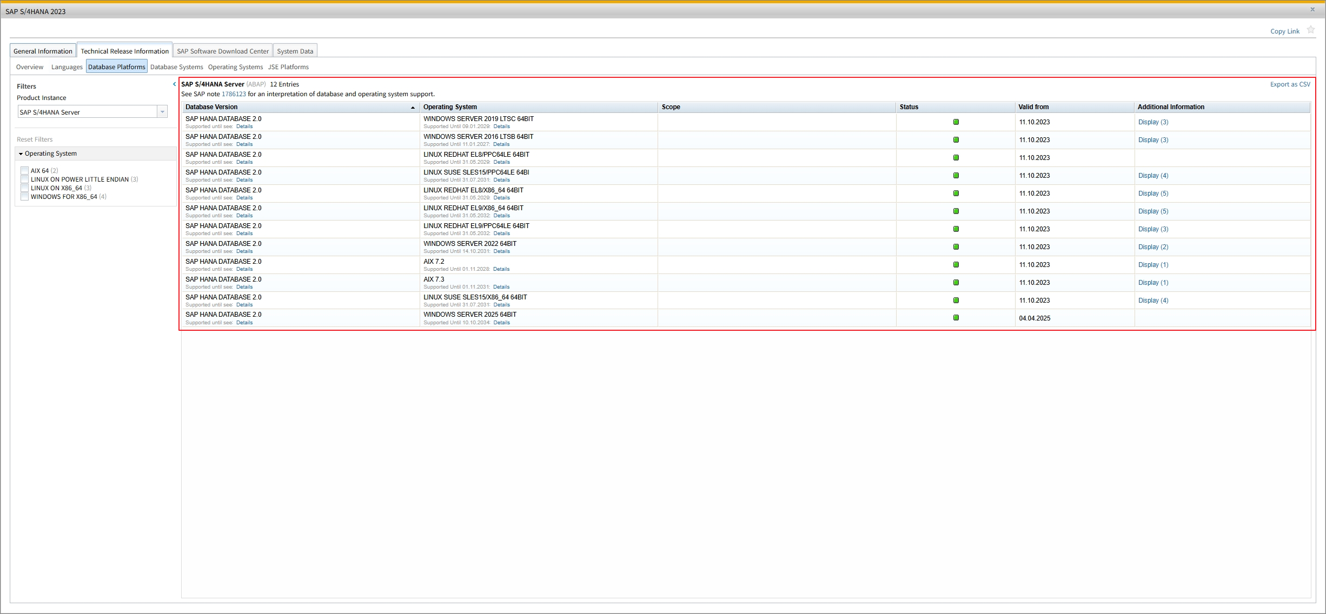This screenshot has width=1326, height=614.
Task: Click green status icon for Redhat EL8/X86_64 row
Action: (x=956, y=193)
